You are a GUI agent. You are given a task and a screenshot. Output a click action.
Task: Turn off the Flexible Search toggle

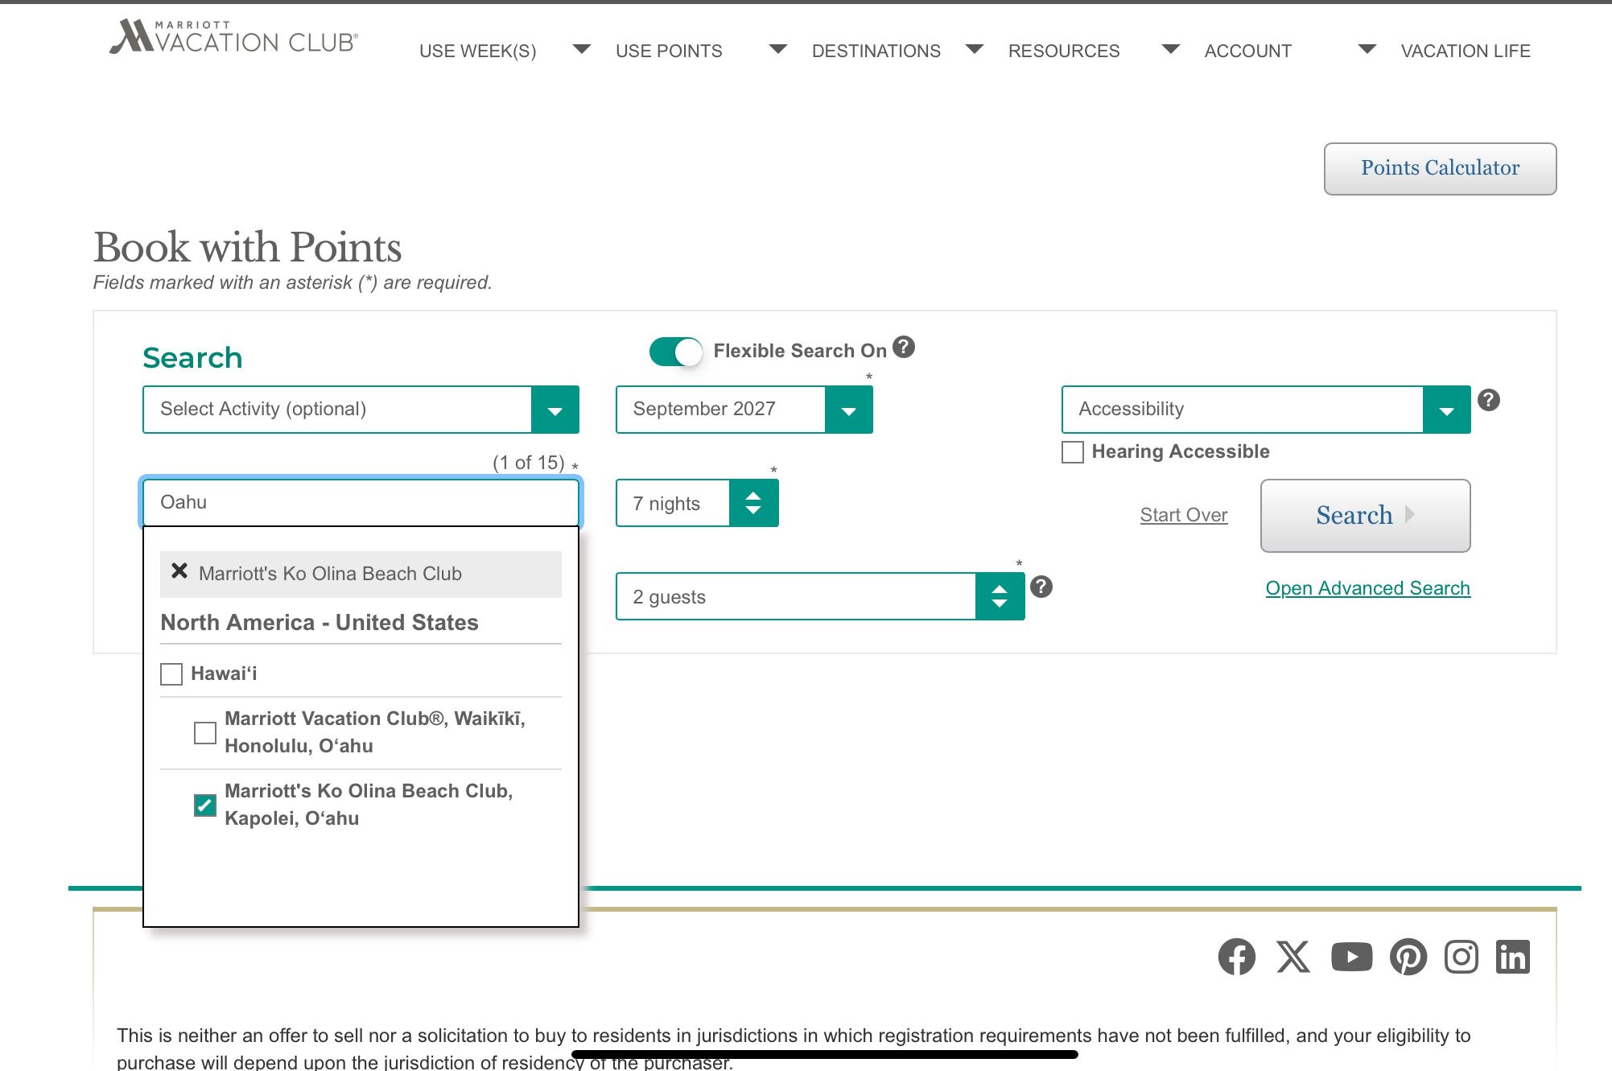pos(675,352)
